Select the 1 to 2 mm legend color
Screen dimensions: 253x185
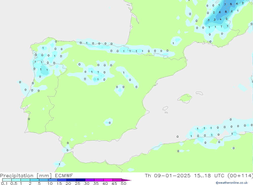pyautogui.click(x=25, y=180)
